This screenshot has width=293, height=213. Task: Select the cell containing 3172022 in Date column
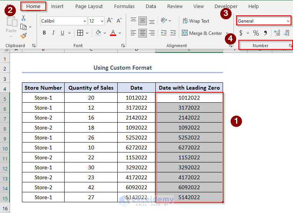click(136, 108)
